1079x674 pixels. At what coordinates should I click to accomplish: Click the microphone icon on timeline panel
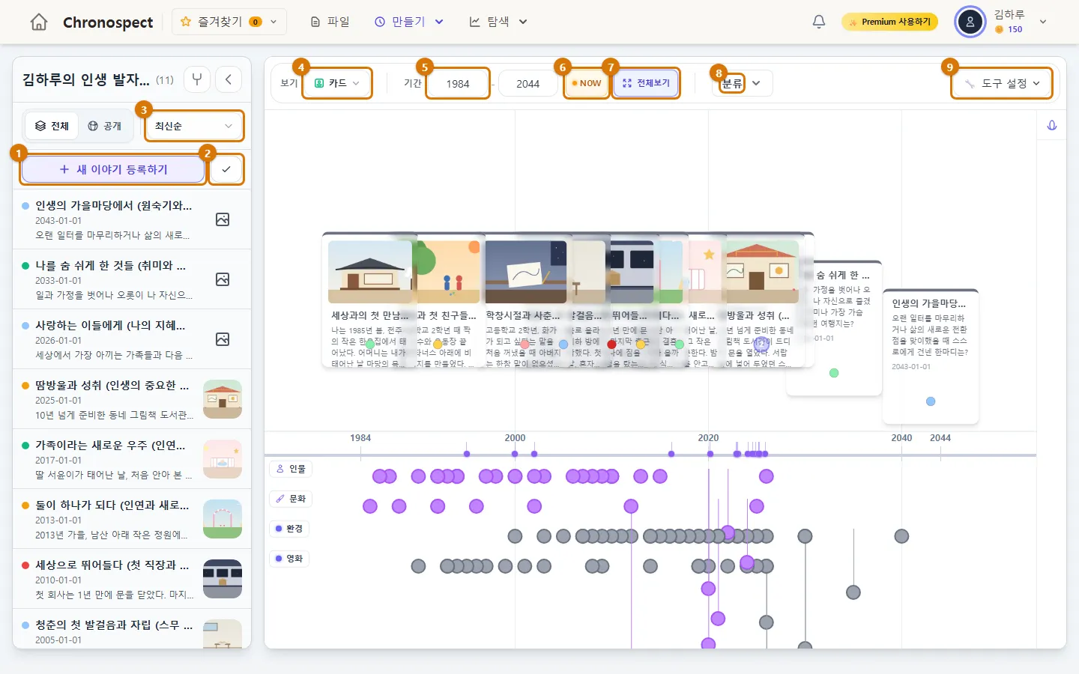point(1052,126)
